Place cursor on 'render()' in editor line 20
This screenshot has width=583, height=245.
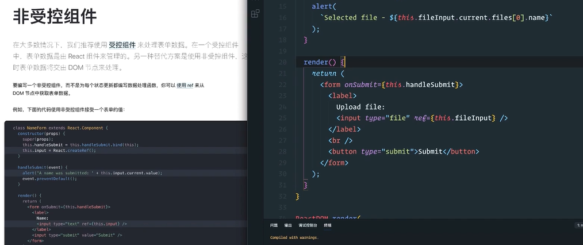(x=320, y=62)
